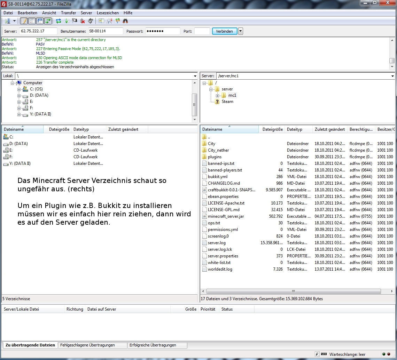Disconnect from the current server
This screenshot has width=397, height=360.
pos(83,21)
